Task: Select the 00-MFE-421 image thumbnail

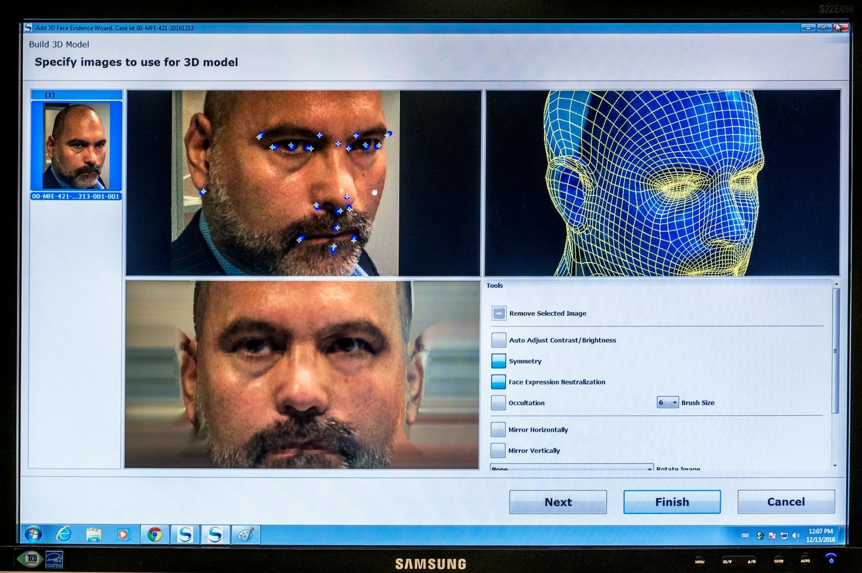Action: 76,146
